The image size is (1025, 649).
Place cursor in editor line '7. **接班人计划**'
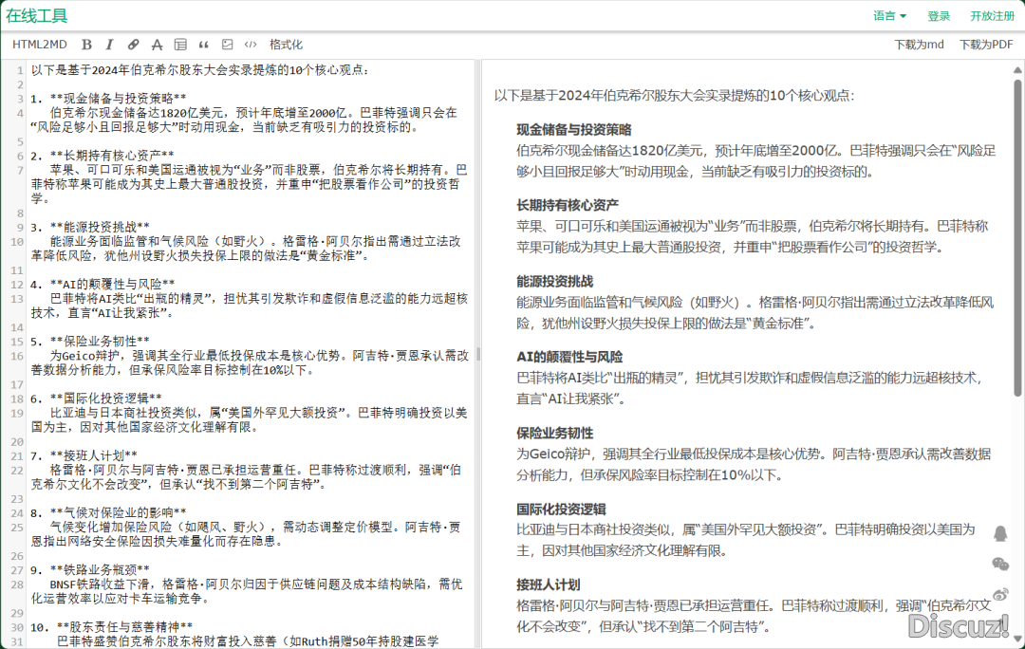pyautogui.click(x=84, y=455)
